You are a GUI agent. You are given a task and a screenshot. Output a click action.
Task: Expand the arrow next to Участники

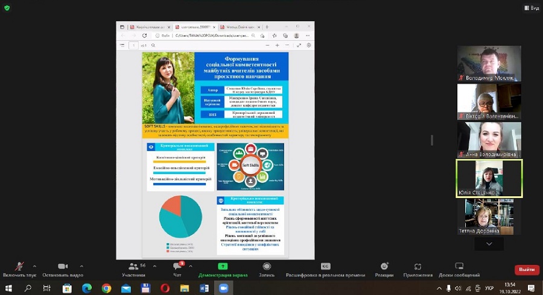154,265
